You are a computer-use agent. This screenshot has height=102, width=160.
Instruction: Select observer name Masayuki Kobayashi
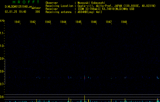[91, 3]
